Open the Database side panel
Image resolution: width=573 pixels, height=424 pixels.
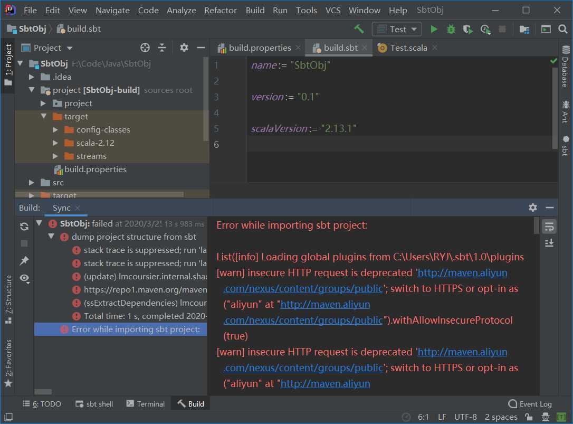click(566, 67)
